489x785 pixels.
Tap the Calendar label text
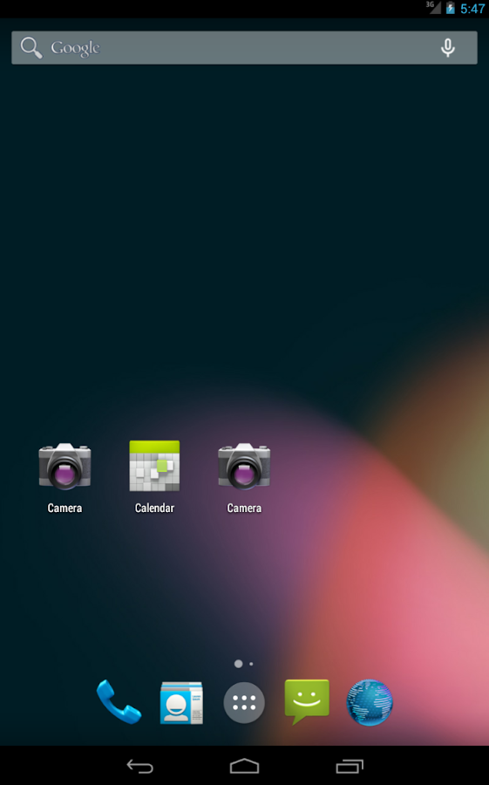coord(154,509)
